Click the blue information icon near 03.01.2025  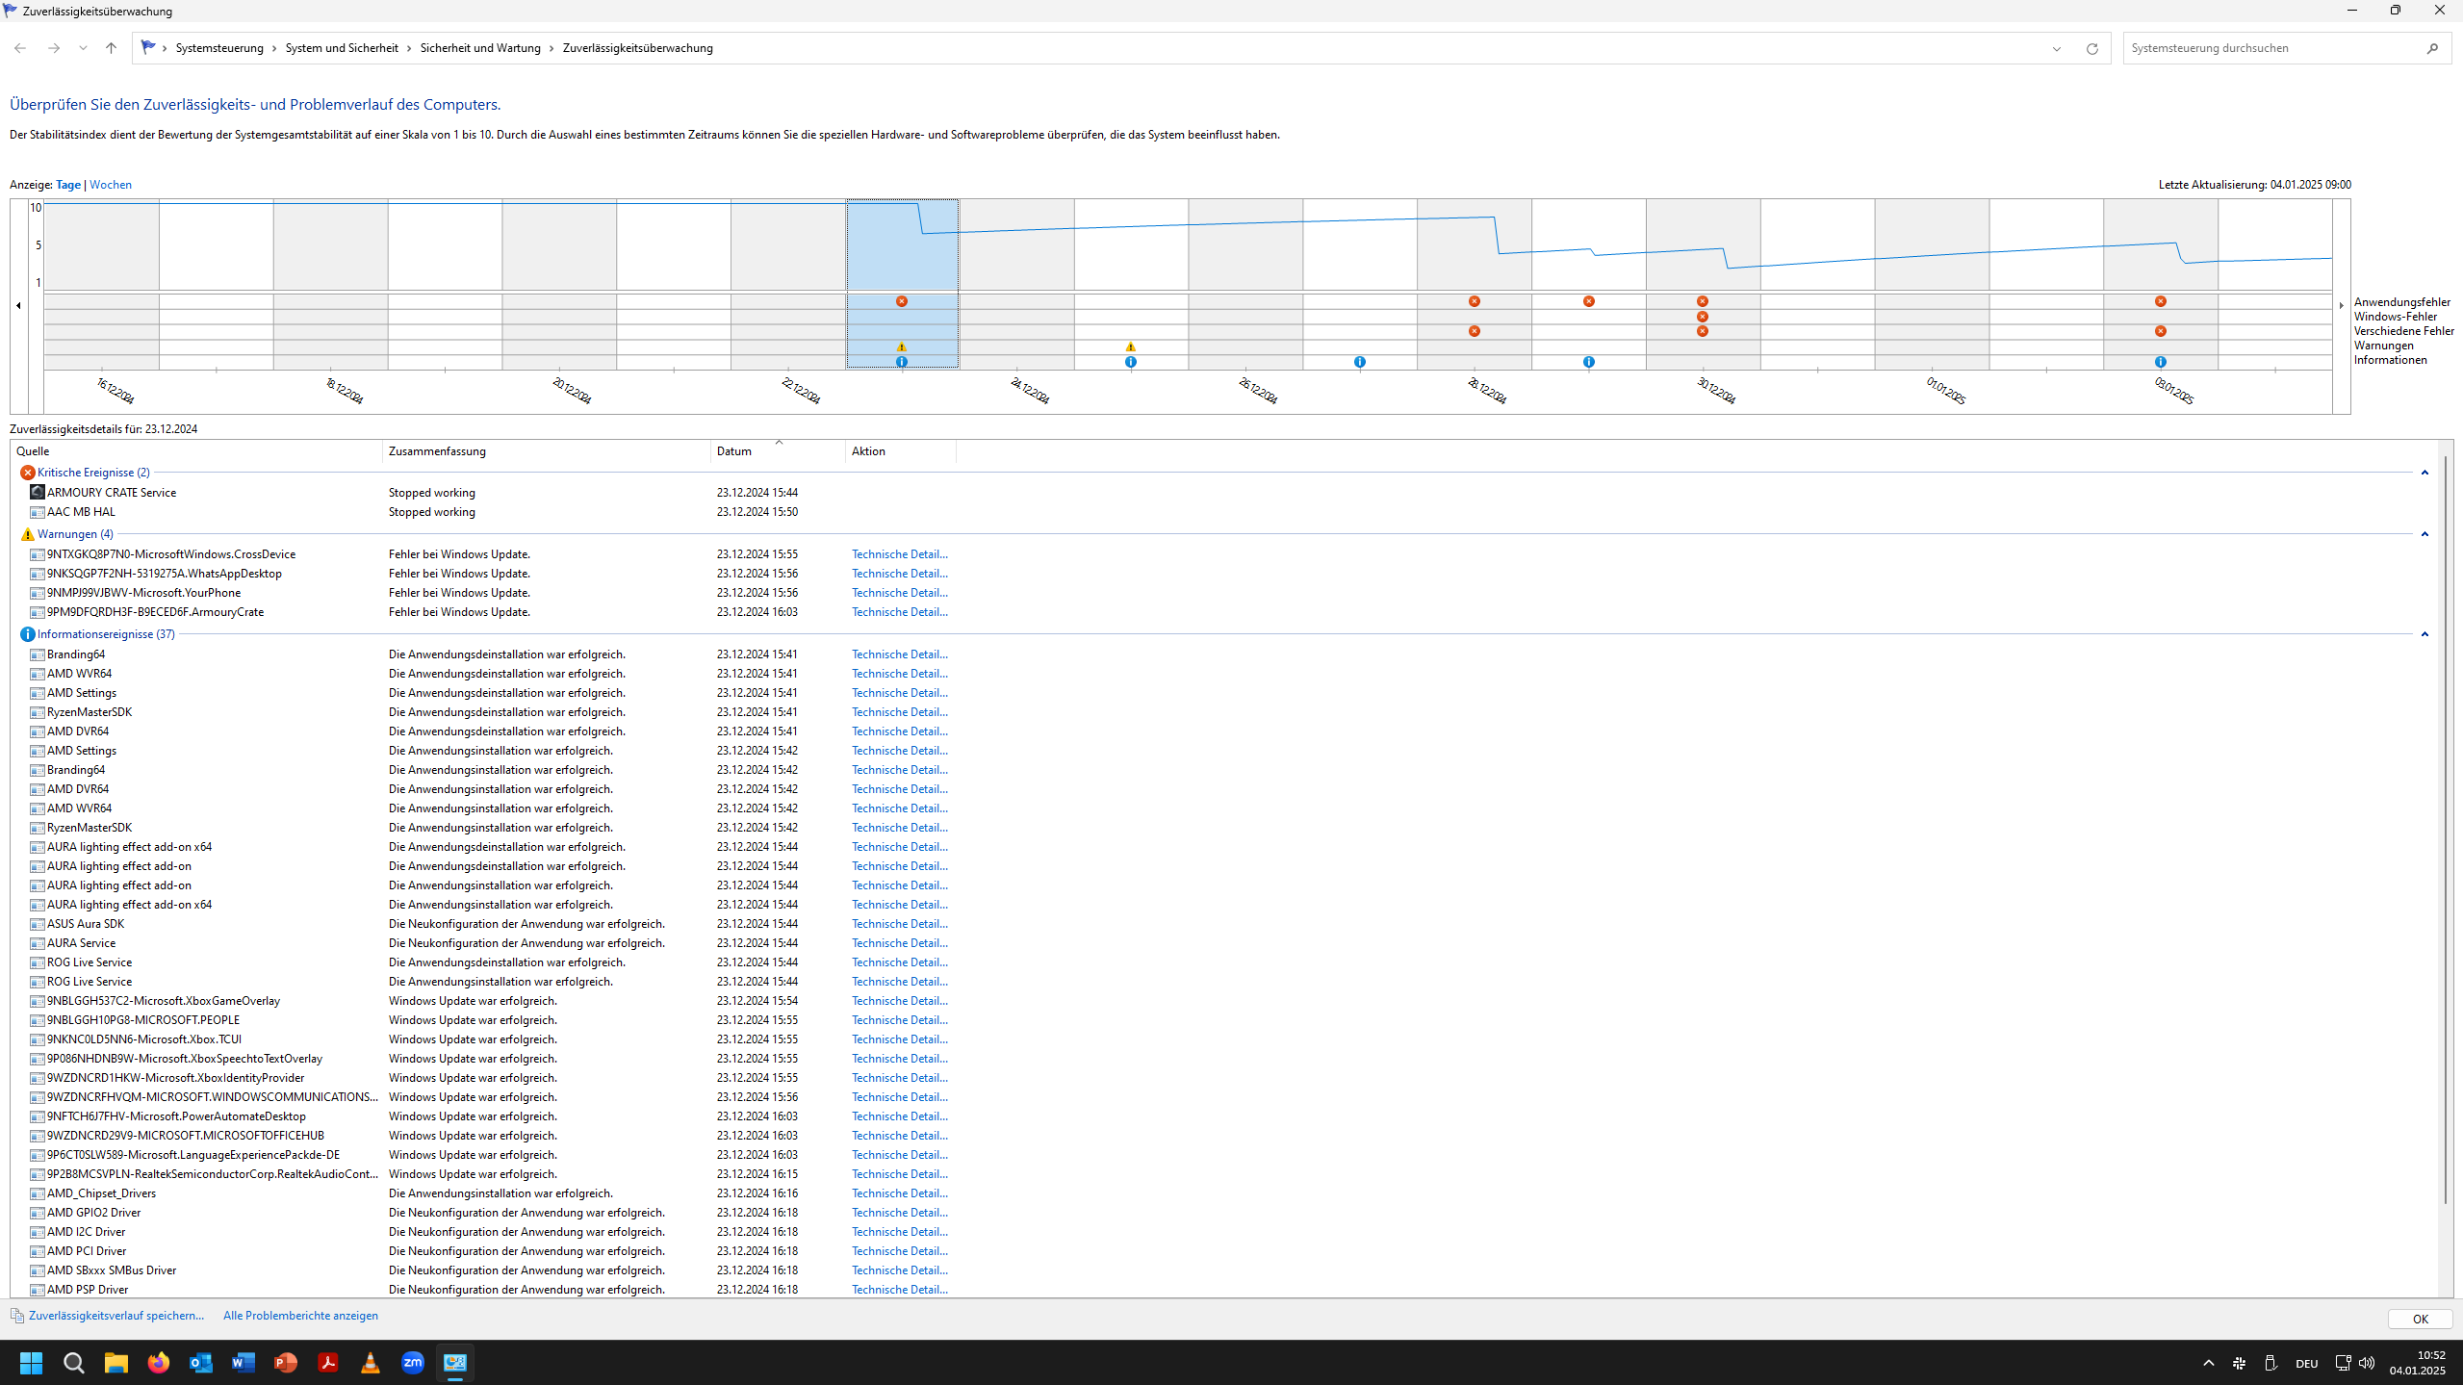click(2160, 361)
